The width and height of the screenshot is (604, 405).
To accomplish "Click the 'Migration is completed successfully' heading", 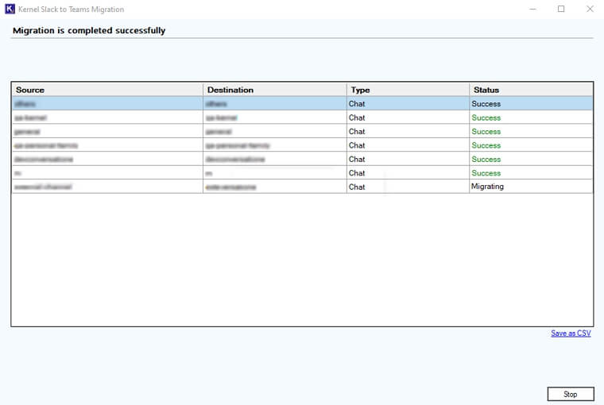I will coord(89,30).
